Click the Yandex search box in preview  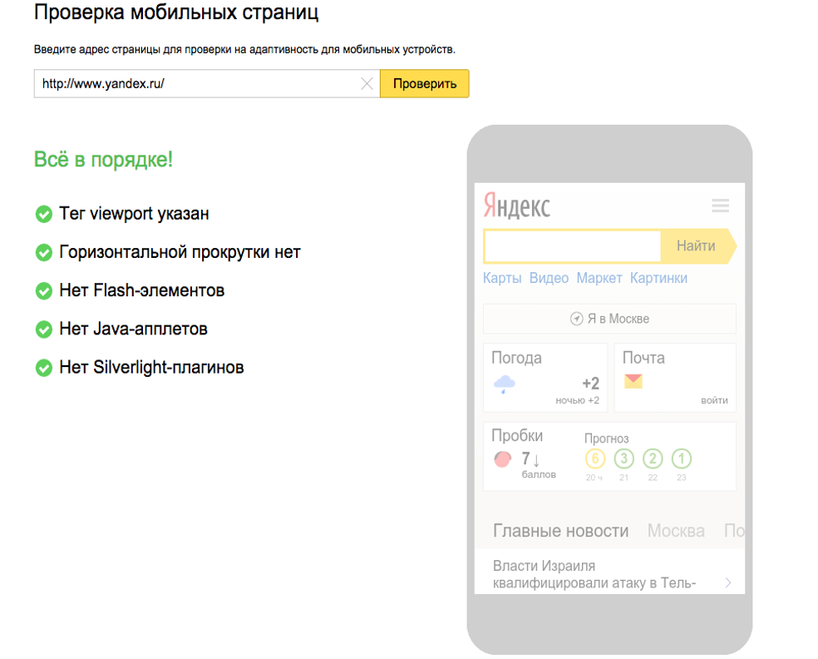pos(572,246)
